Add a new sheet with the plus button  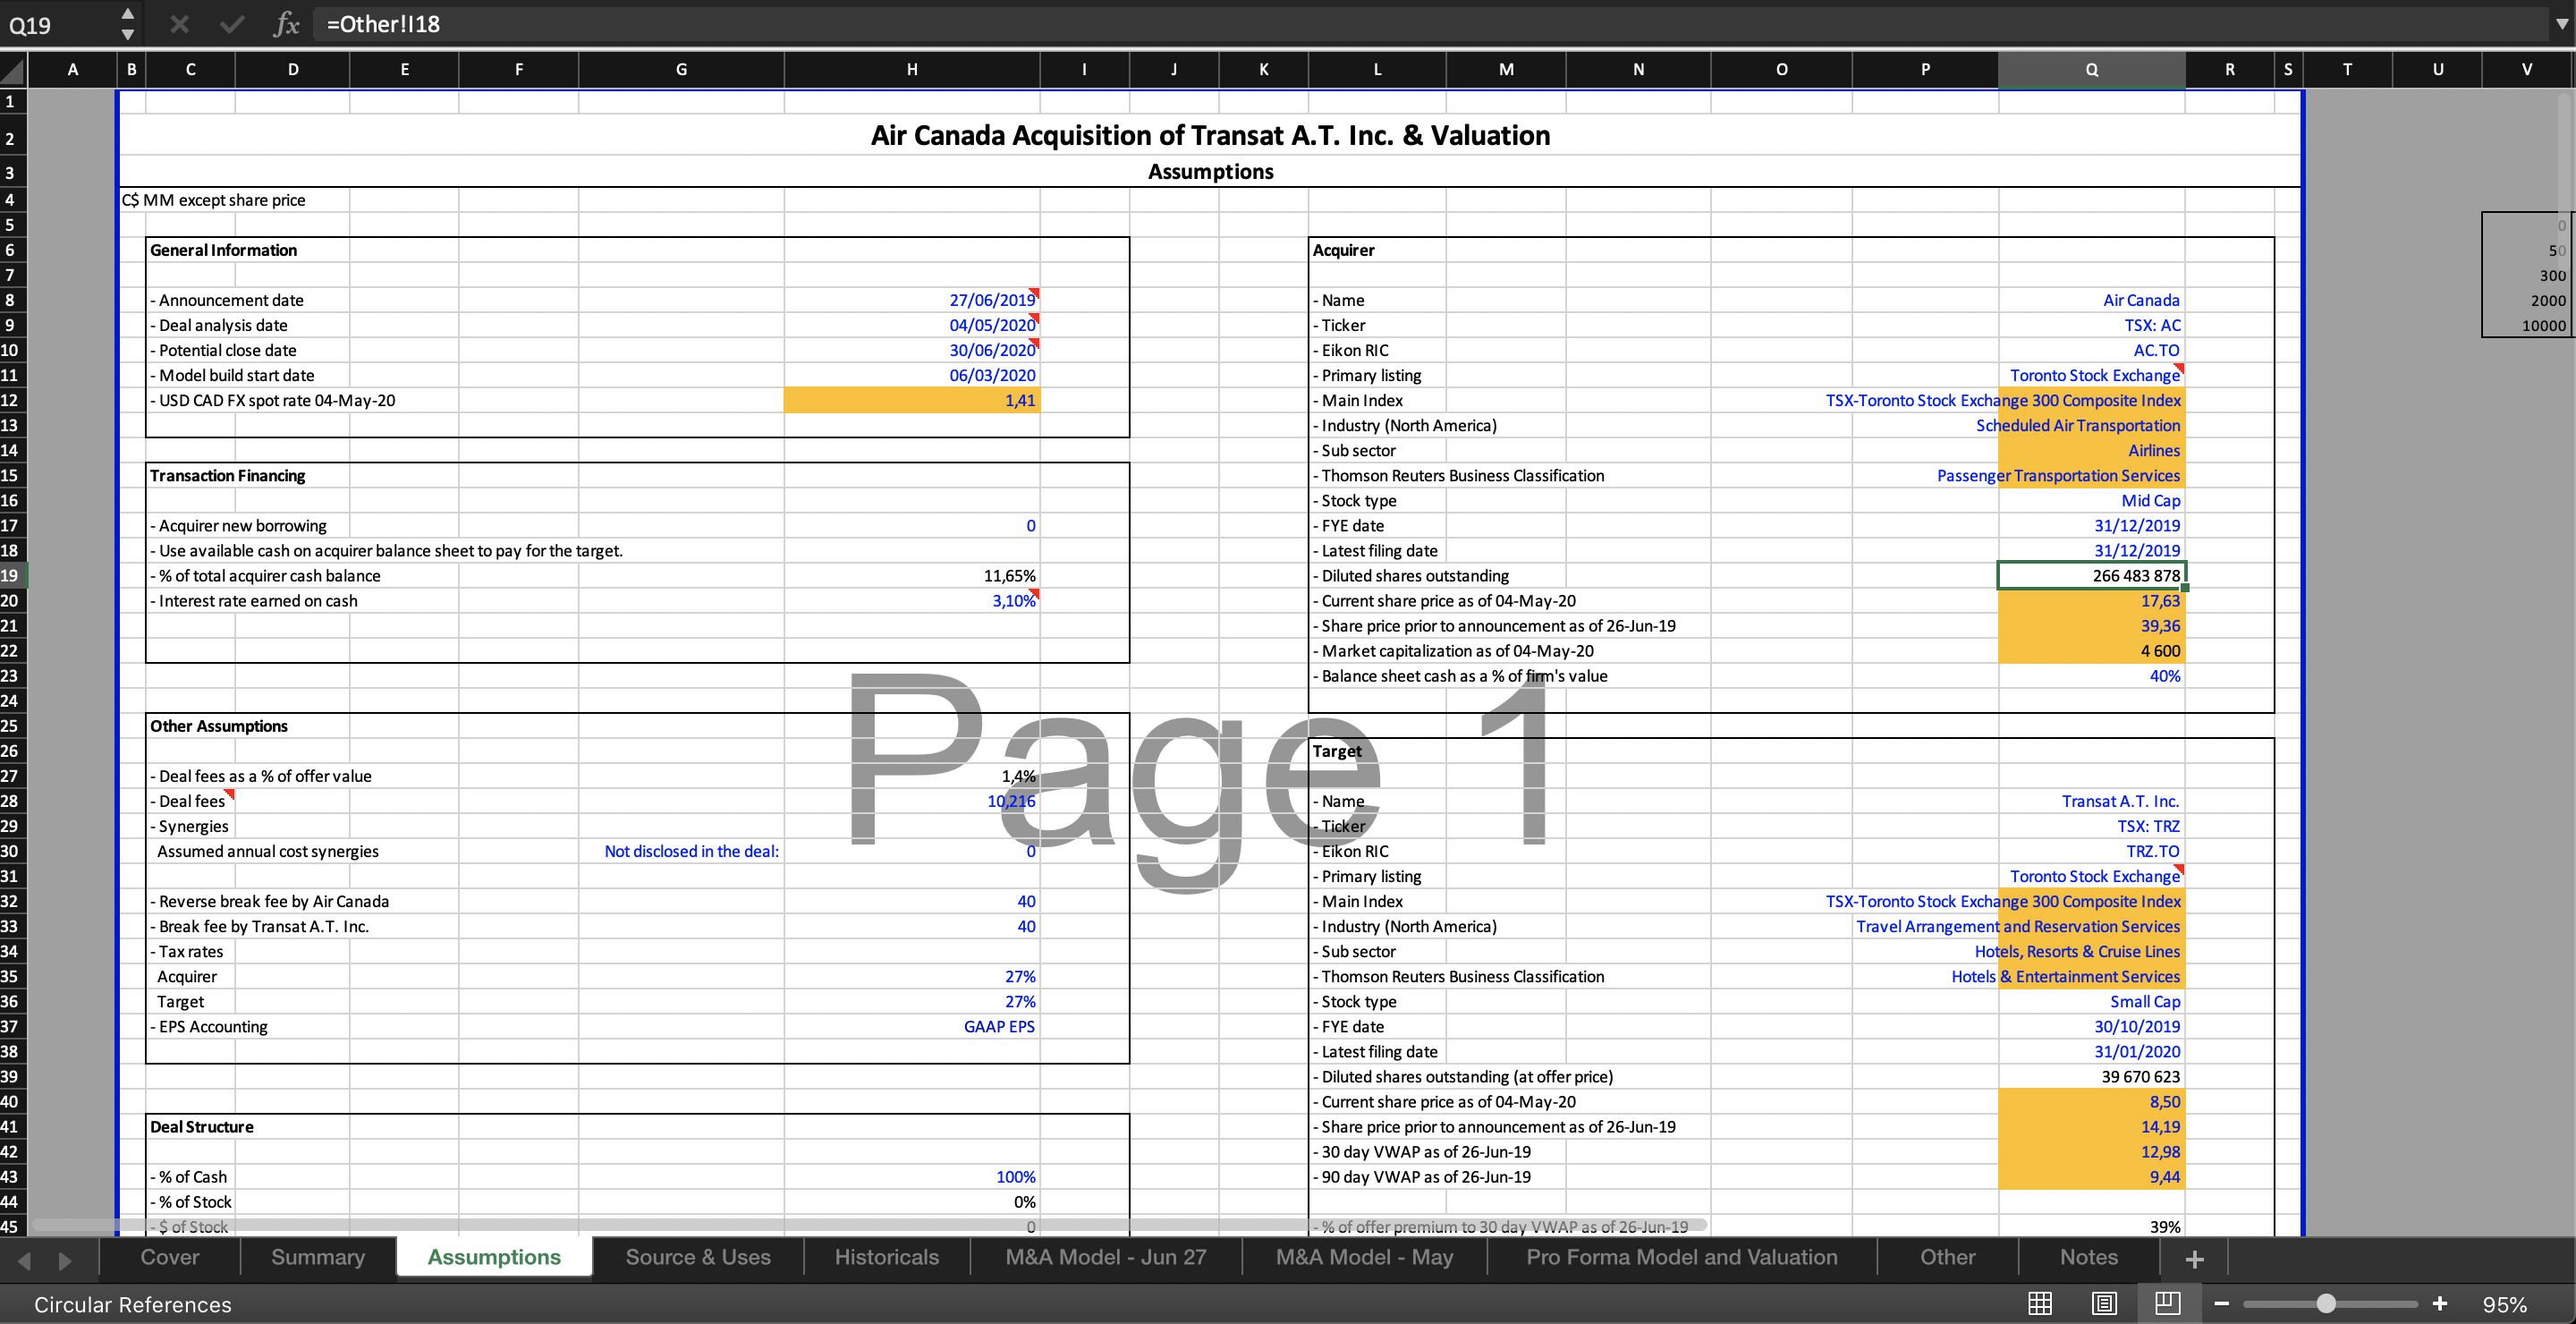(2194, 1259)
